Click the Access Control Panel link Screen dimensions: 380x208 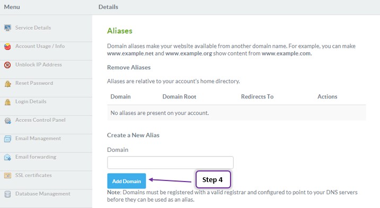pyautogui.click(x=40, y=120)
